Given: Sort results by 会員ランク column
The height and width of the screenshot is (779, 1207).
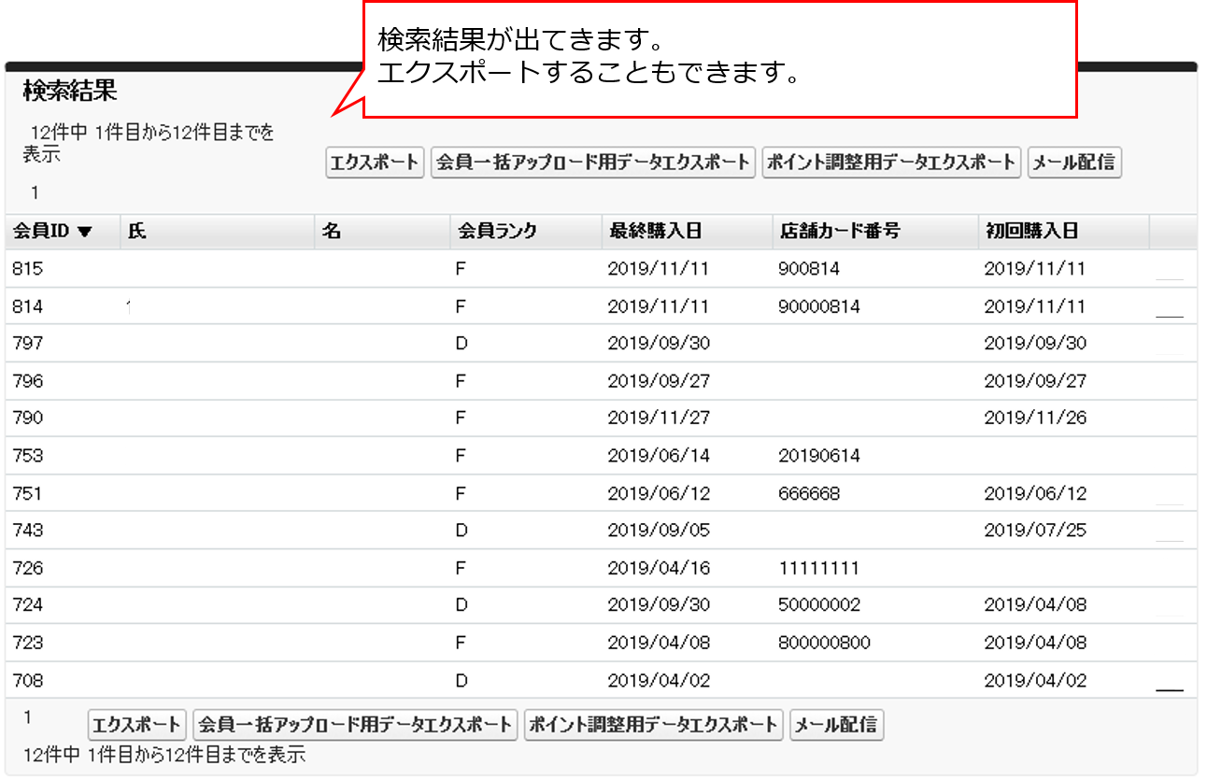Looking at the screenshot, I should click(497, 232).
